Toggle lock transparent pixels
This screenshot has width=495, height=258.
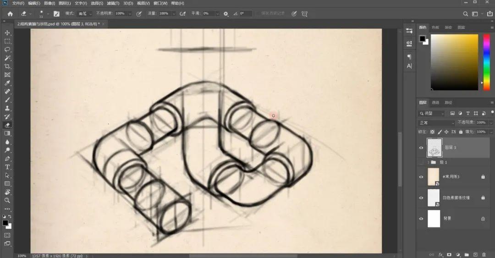(x=432, y=132)
